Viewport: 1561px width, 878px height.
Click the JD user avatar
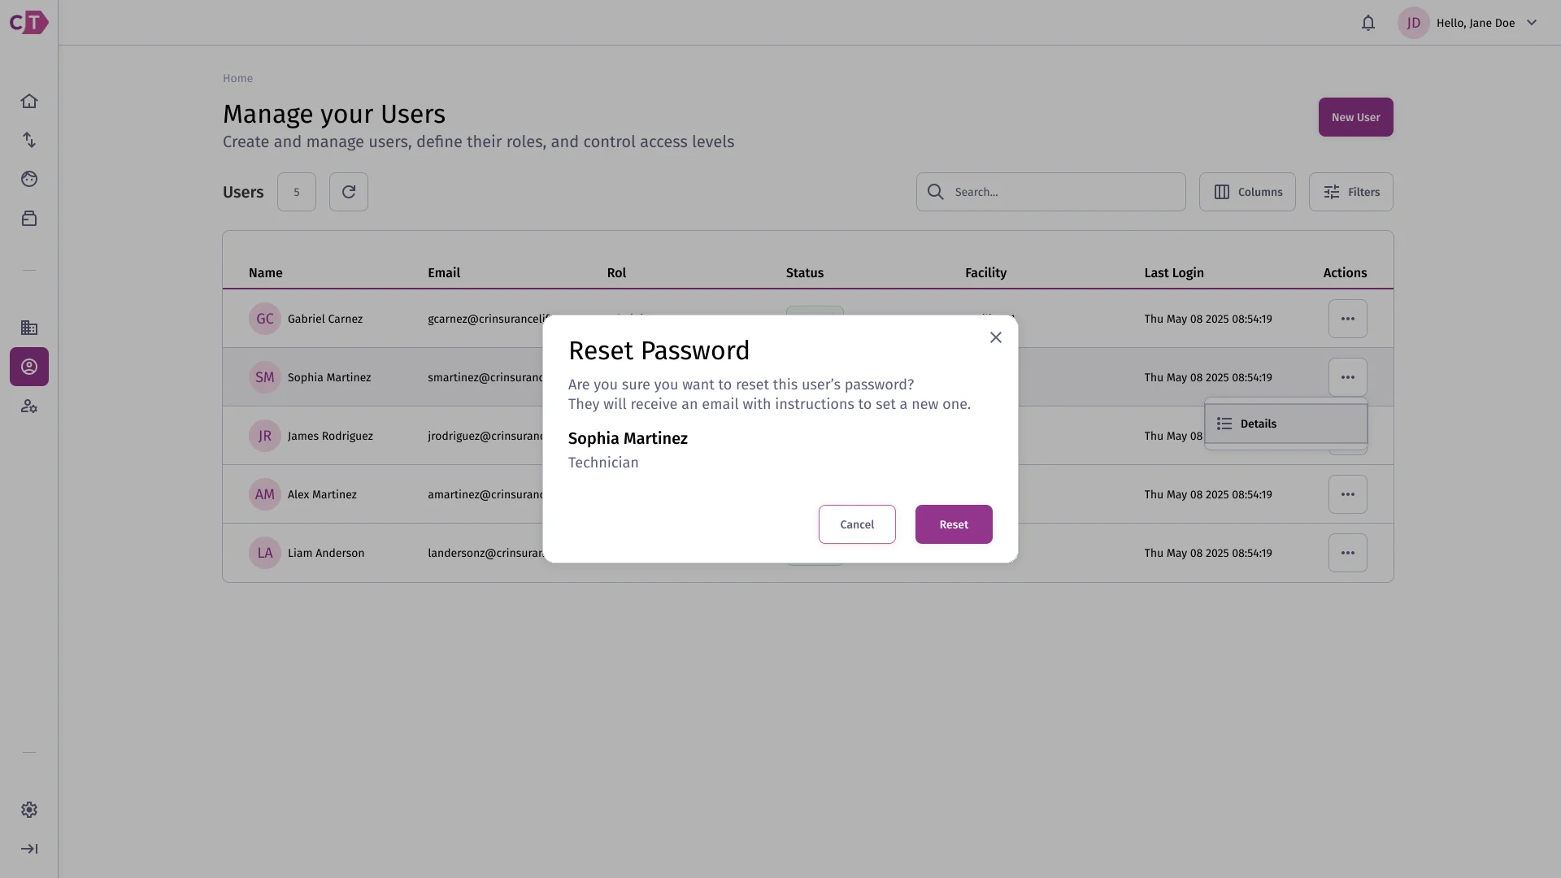click(x=1414, y=23)
